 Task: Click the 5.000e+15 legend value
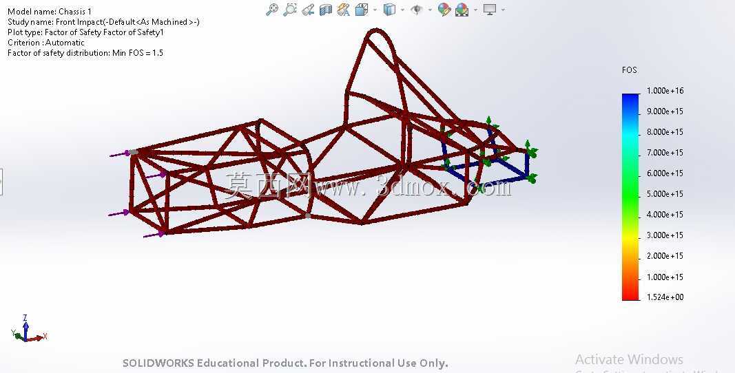(665, 194)
